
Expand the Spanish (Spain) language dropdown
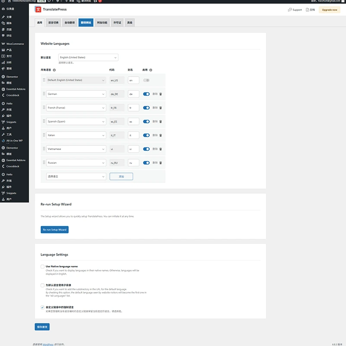click(x=76, y=122)
